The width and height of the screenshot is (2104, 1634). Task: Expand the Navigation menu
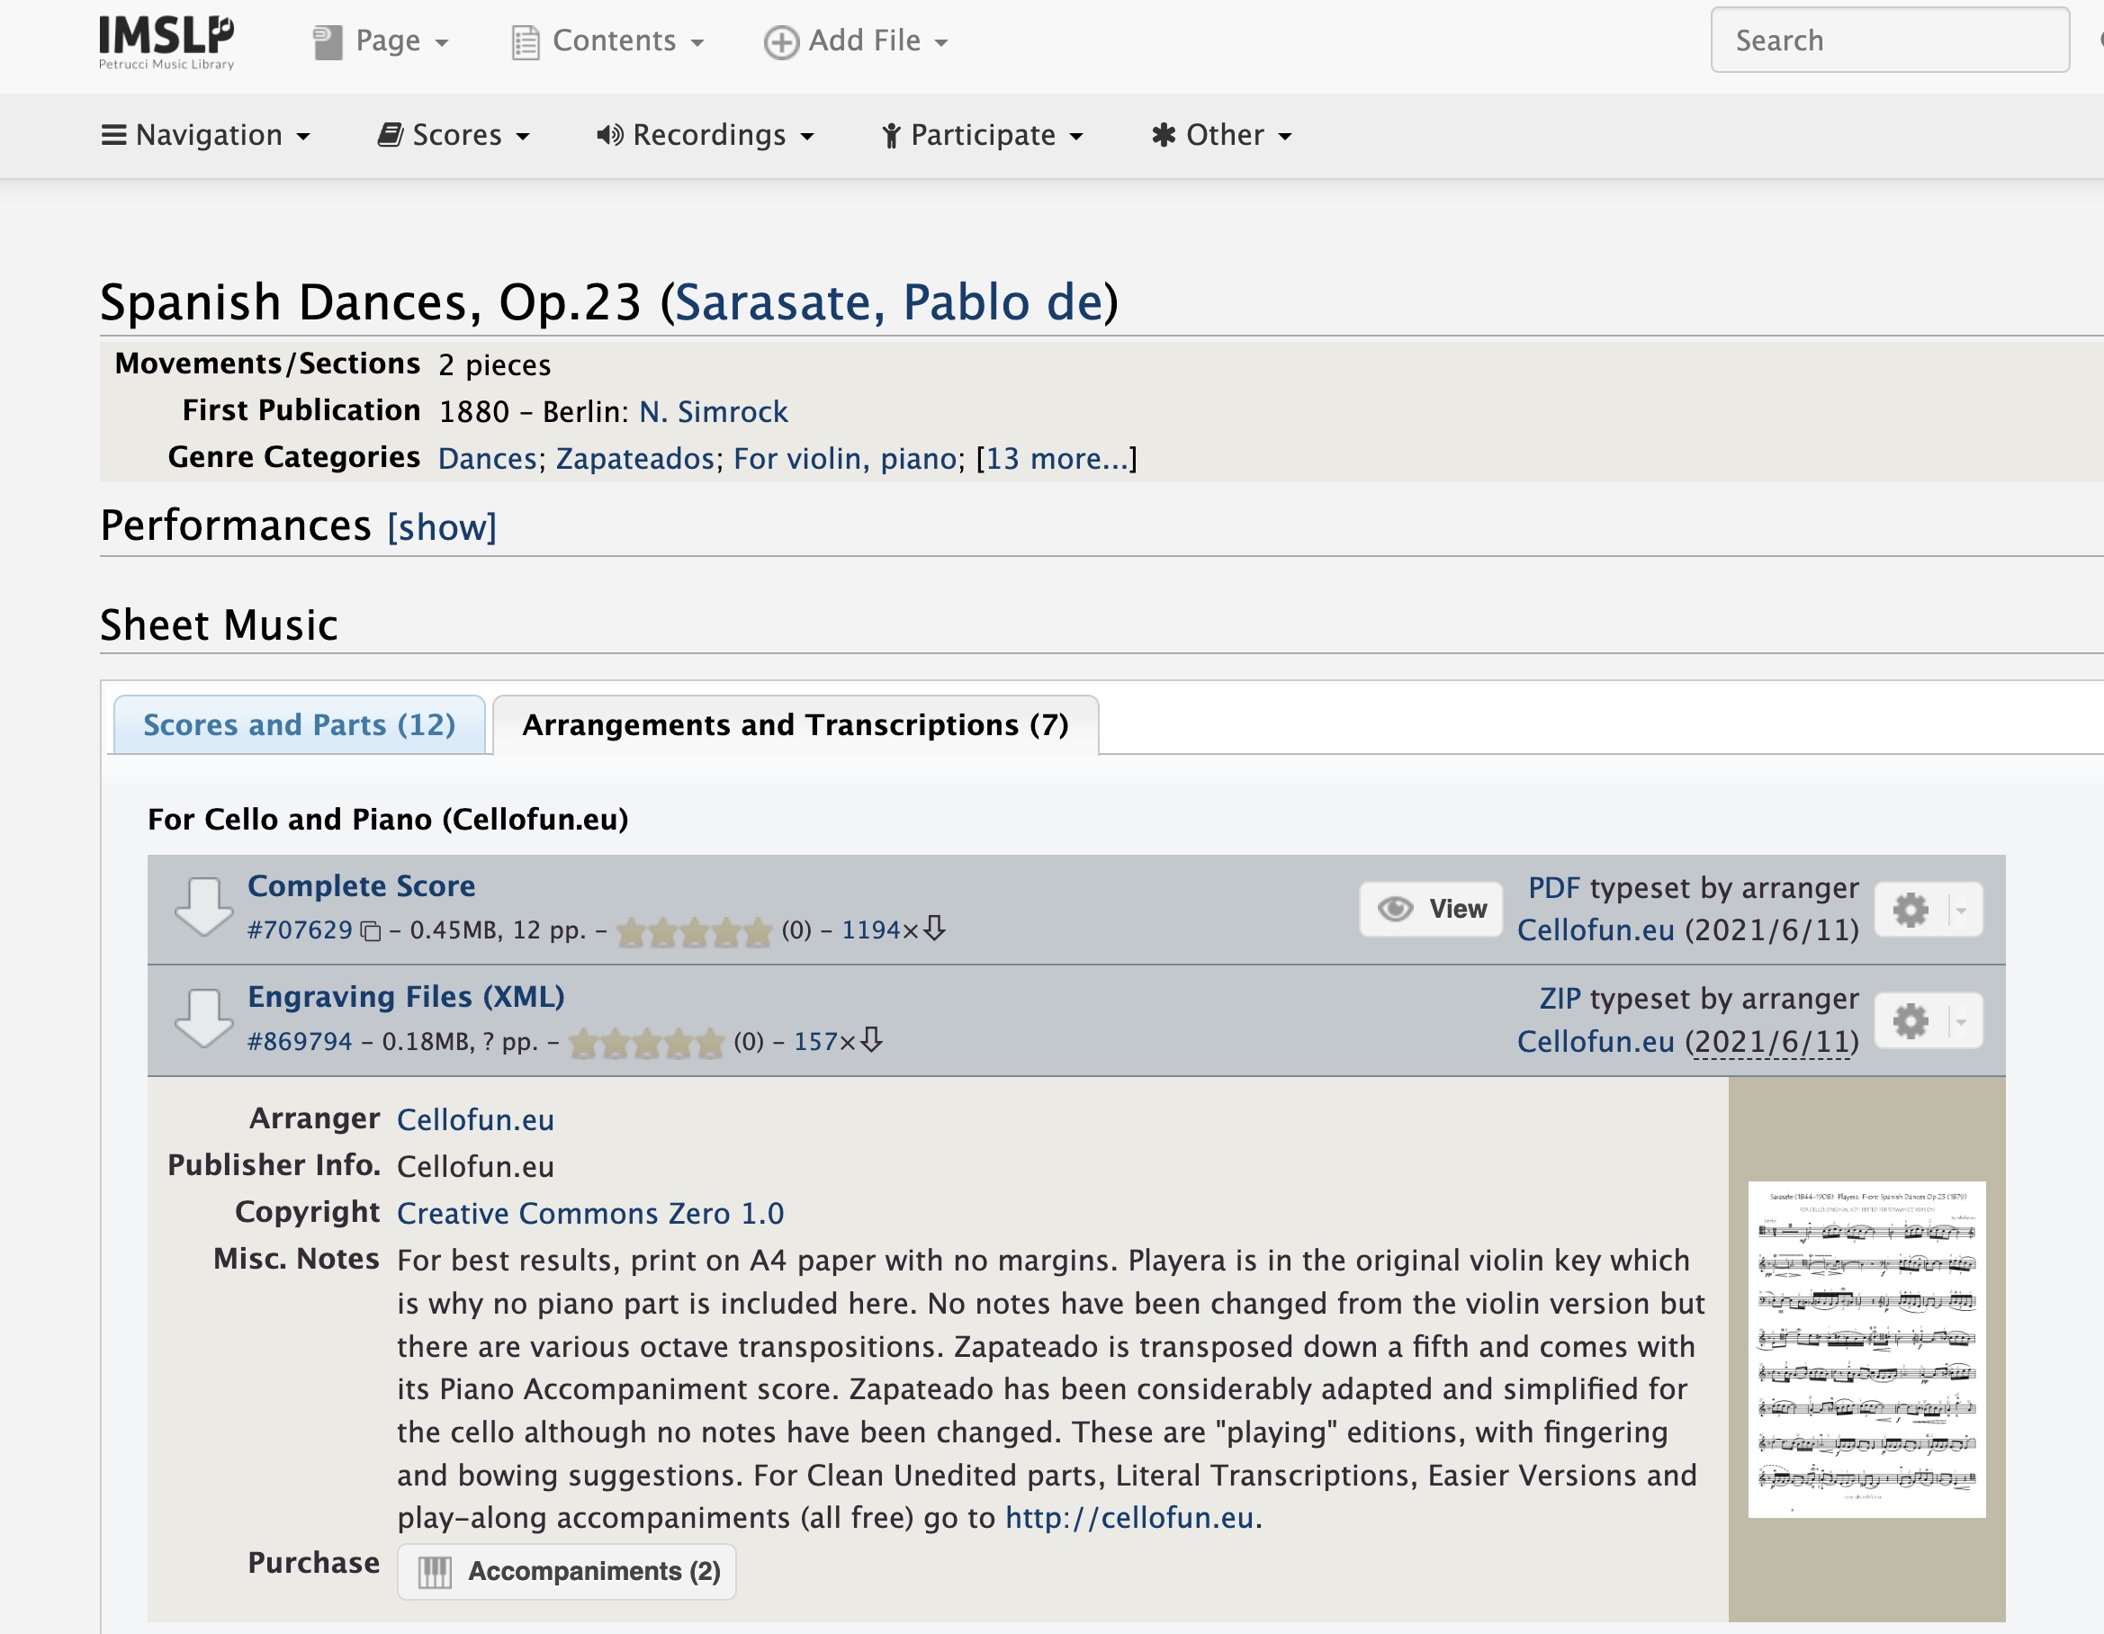[206, 135]
